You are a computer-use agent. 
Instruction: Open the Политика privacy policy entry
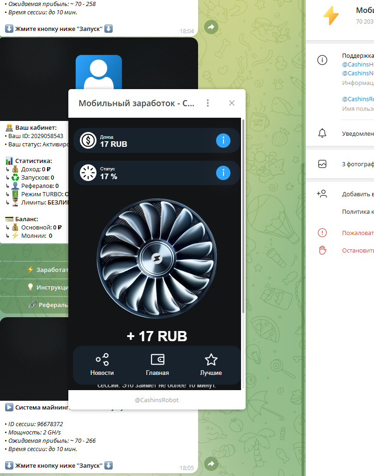358,211
